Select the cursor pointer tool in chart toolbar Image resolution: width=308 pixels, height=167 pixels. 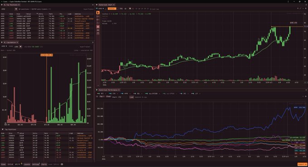(98, 13)
